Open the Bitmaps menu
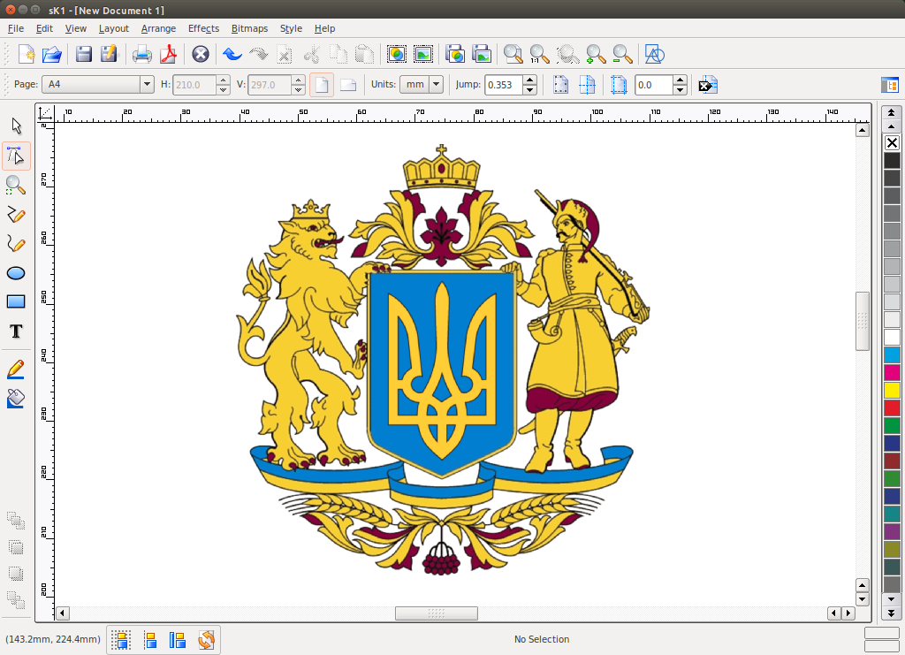Image resolution: width=905 pixels, height=655 pixels. pos(249,28)
